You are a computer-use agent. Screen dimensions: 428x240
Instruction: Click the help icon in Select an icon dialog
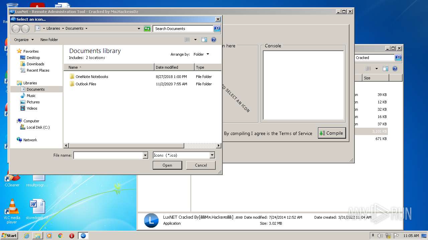[214, 40]
